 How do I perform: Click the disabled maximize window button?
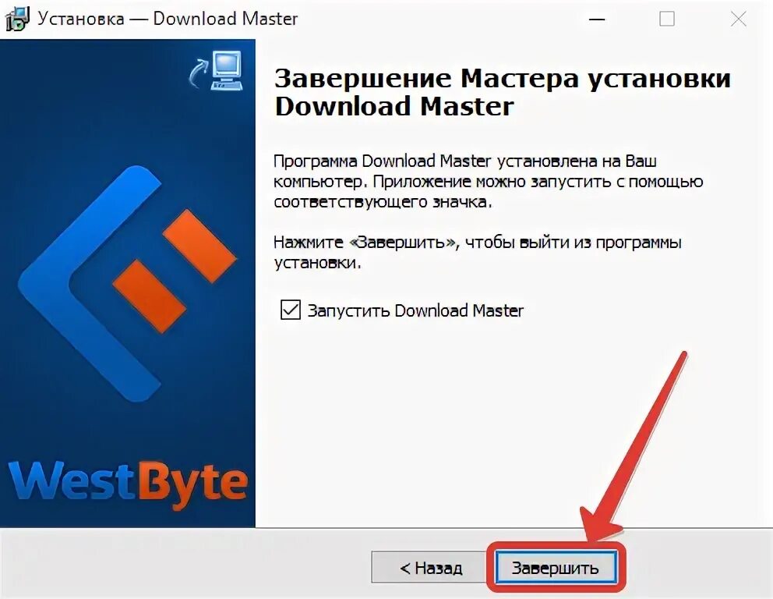point(667,19)
